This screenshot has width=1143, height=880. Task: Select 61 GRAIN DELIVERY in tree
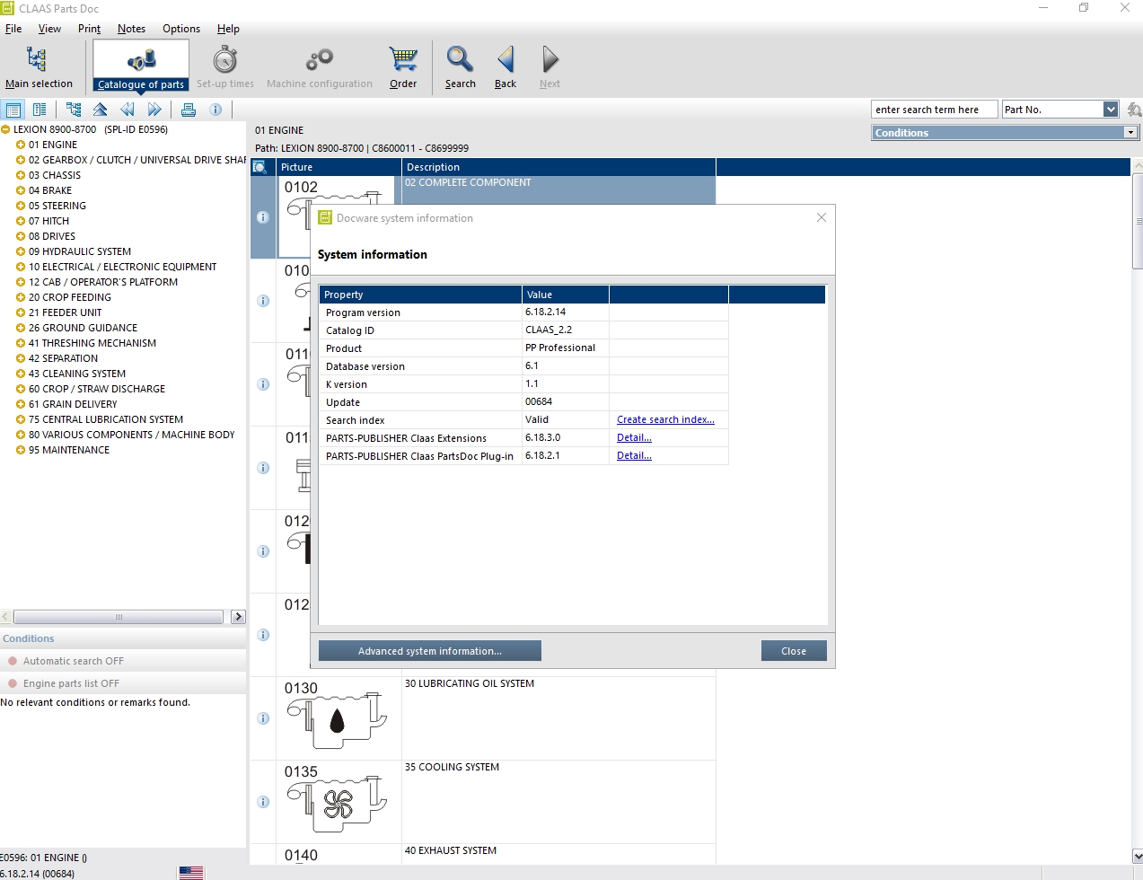(x=73, y=404)
